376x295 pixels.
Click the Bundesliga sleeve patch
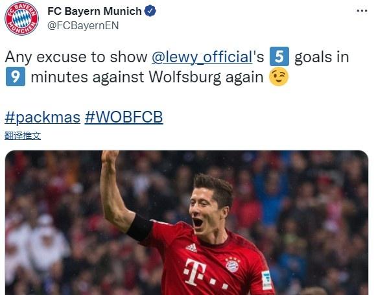(266, 280)
